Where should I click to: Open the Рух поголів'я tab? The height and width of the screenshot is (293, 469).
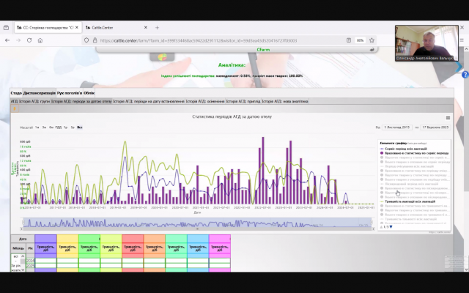click(x=70, y=93)
